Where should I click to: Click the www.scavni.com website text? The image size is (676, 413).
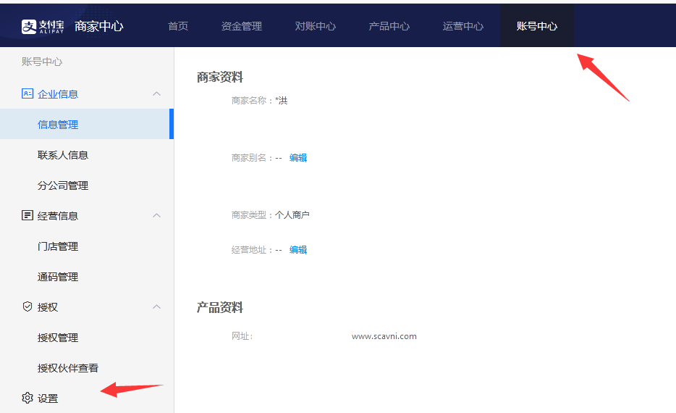click(x=384, y=336)
